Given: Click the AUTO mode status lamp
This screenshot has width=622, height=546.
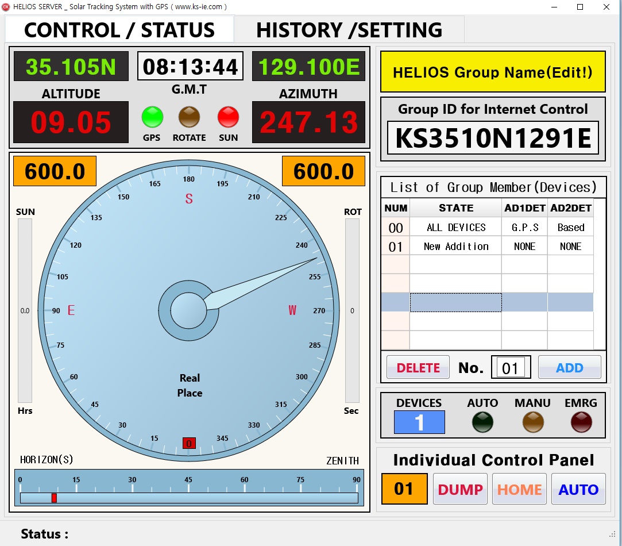Looking at the screenshot, I should click(483, 422).
